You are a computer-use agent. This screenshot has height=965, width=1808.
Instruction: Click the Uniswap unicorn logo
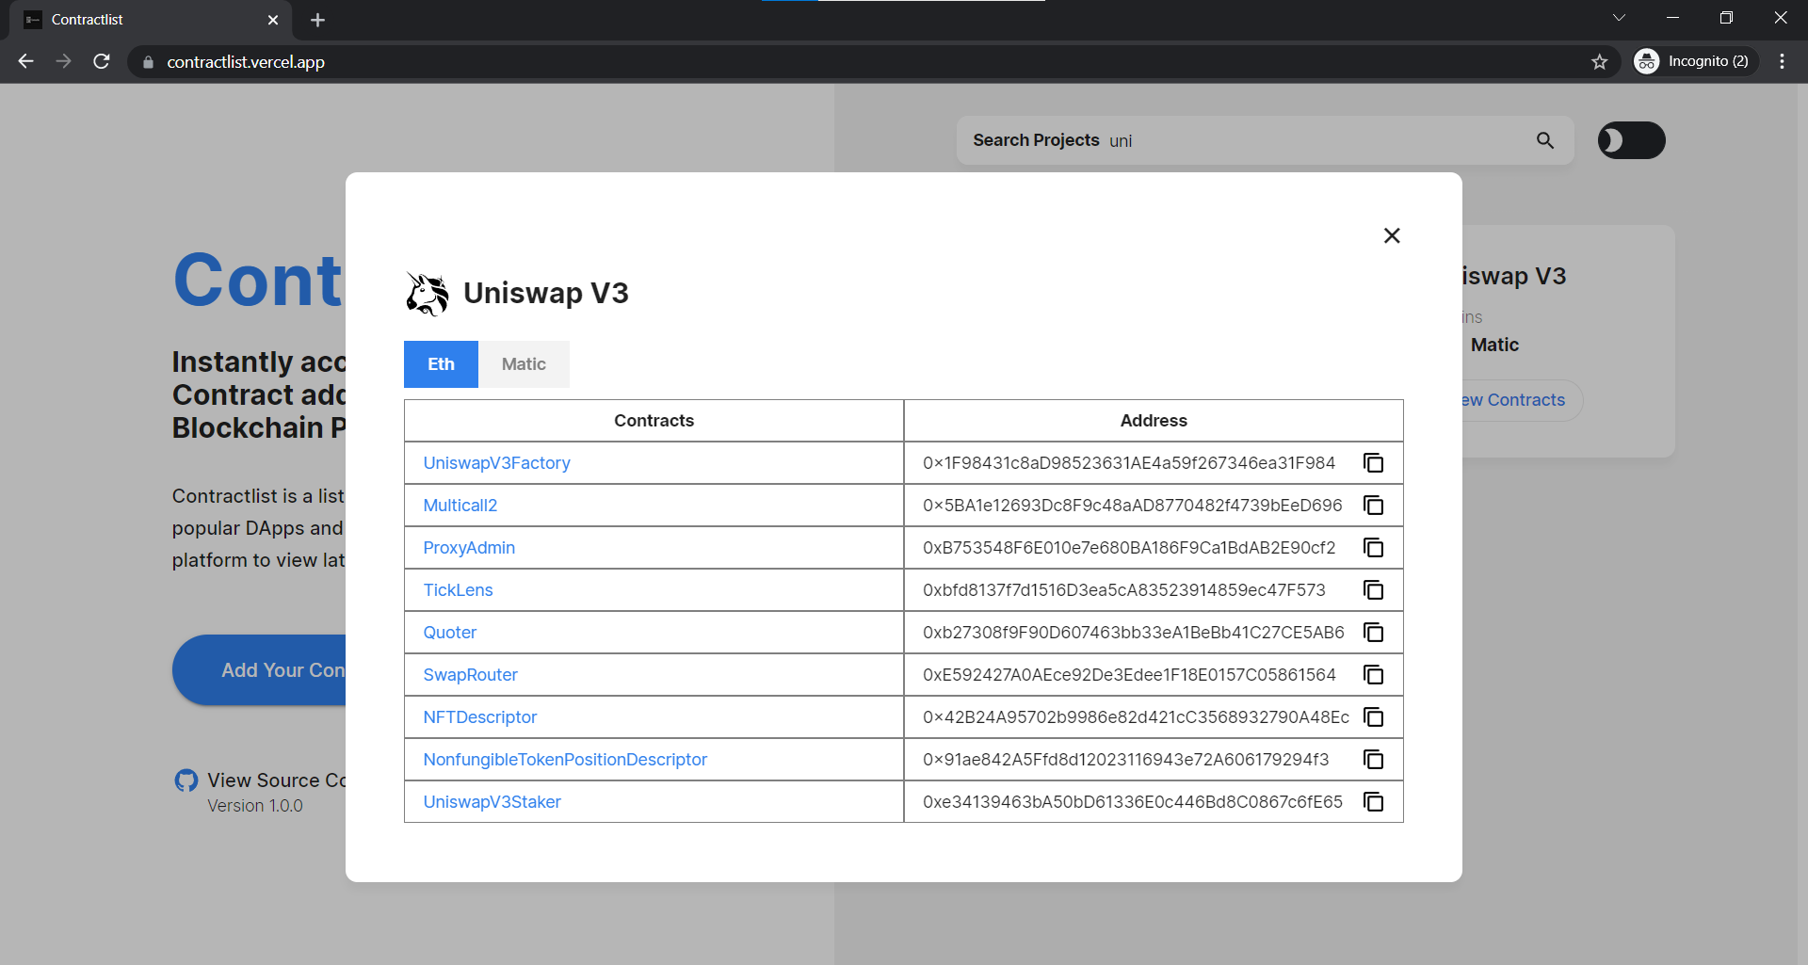pyautogui.click(x=427, y=294)
